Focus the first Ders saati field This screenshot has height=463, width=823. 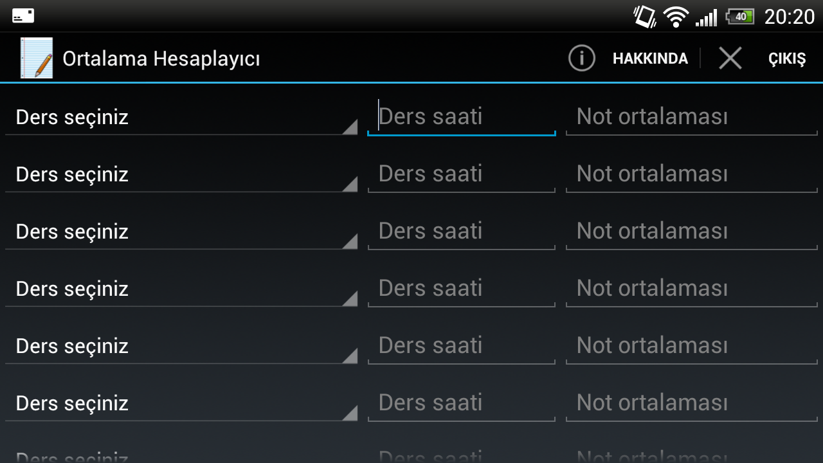[x=462, y=117]
